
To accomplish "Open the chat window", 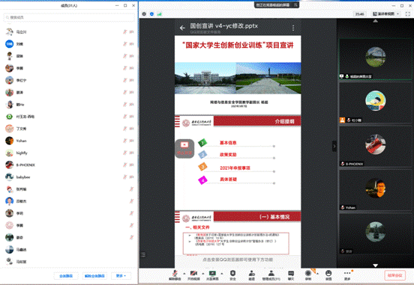I will (x=291, y=275).
